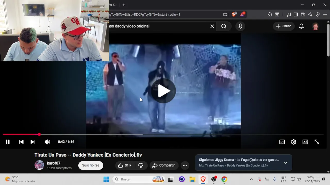330x185 pixels.
Task: Open the browser extensions puzzle icon
Action: 270,15
